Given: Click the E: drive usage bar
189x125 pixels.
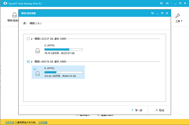Looking at the screenshot, I should point(64,72).
